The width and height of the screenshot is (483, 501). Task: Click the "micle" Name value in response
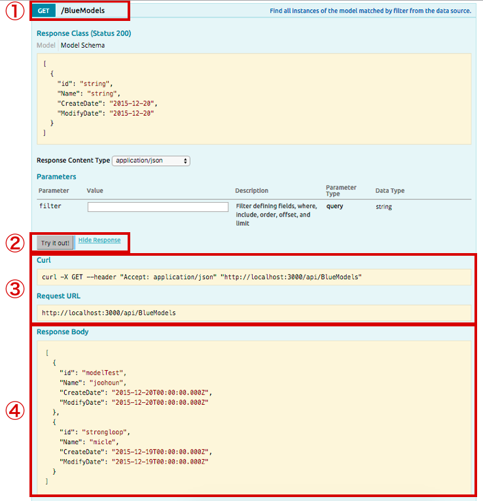pyautogui.click(x=102, y=442)
